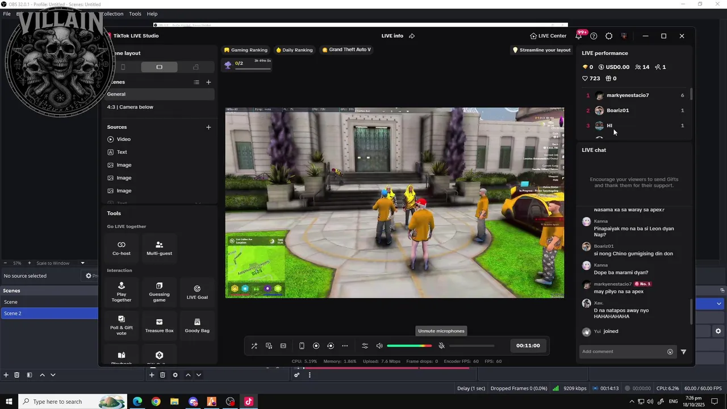Add a new source with plus icon
This screenshot has width=727, height=409.
[x=208, y=127]
